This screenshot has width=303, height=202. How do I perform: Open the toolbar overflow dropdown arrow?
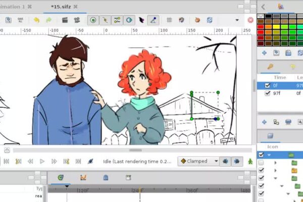(x=237, y=20)
